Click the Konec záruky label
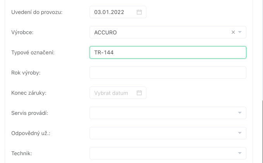263x163 pixels. [29, 93]
